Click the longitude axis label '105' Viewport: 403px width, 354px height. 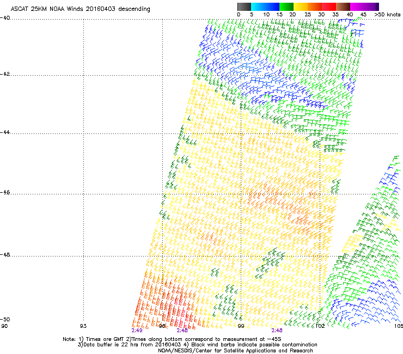pos(399,326)
